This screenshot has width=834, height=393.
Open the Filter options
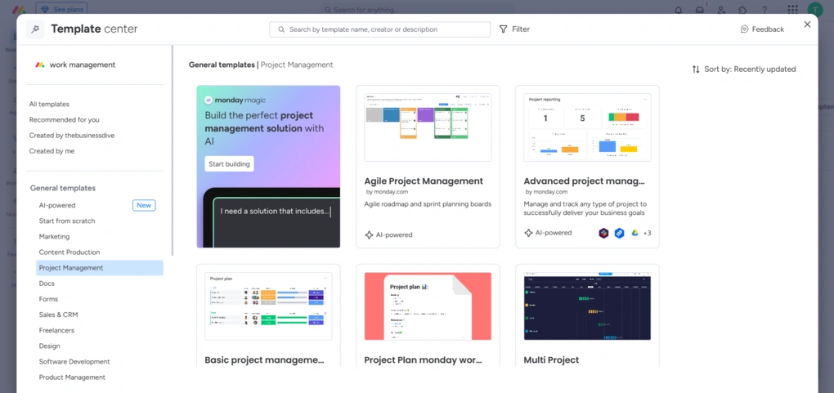click(514, 29)
